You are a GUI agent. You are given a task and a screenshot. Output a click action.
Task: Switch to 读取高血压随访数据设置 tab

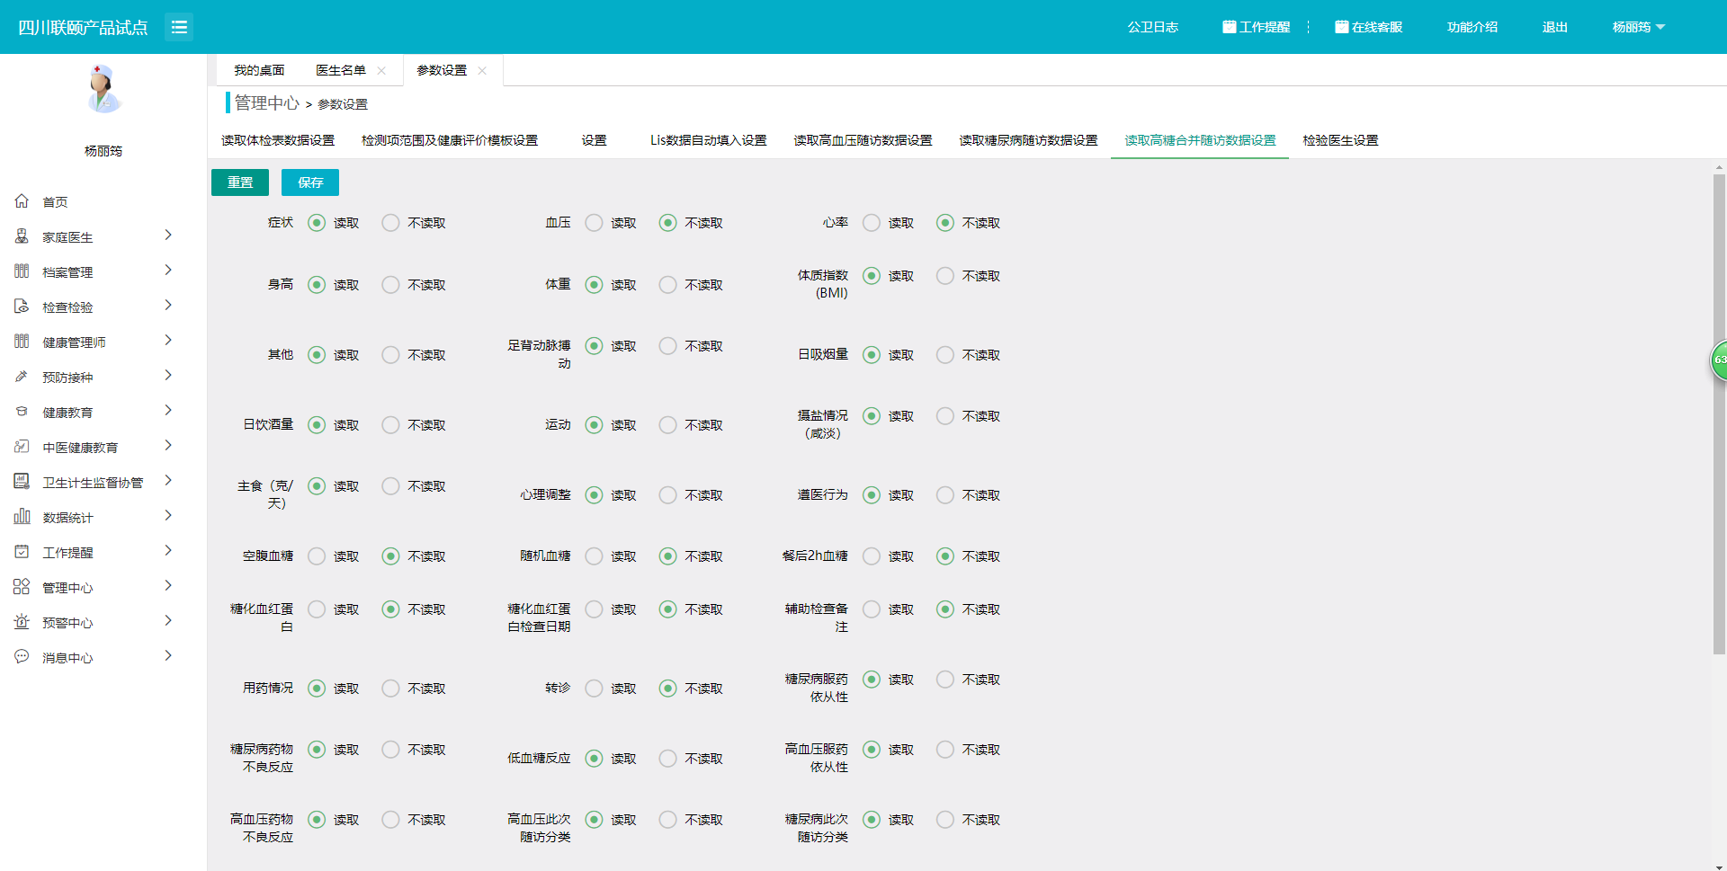[x=862, y=140]
